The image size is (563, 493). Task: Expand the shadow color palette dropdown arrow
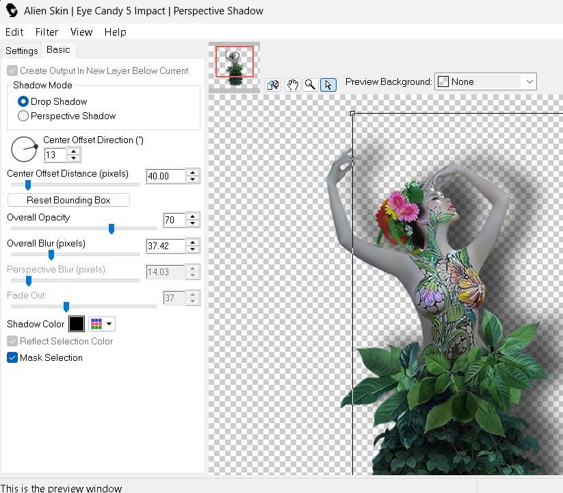pyautogui.click(x=109, y=324)
